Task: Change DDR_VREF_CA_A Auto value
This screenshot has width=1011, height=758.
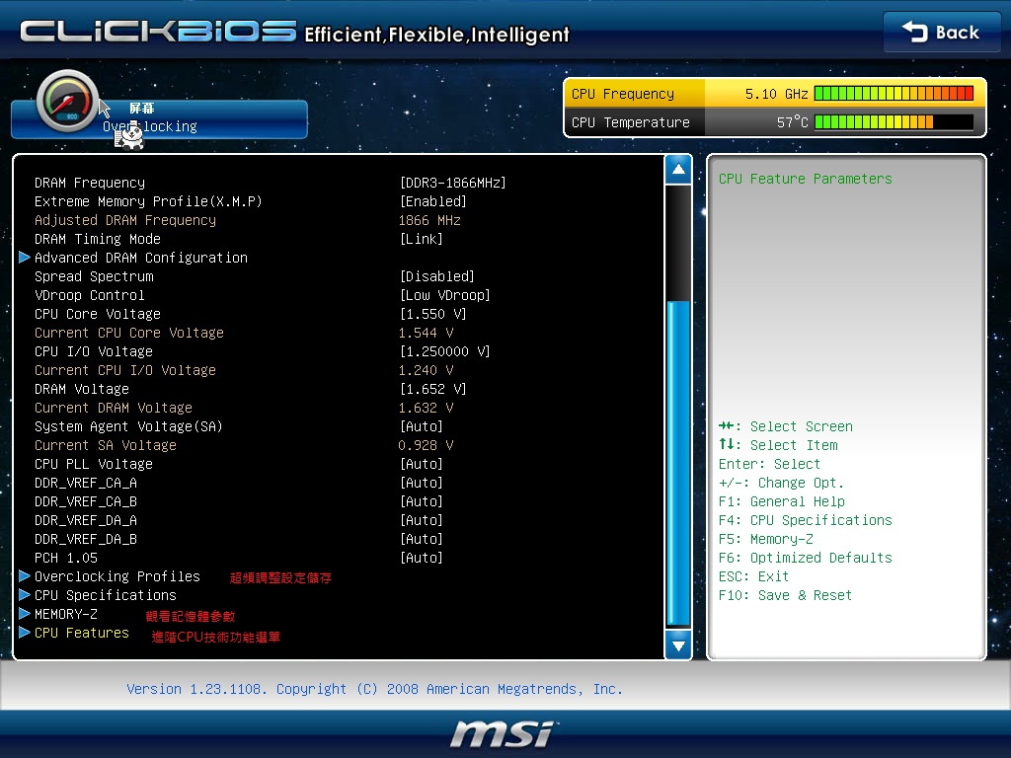Action: point(421,483)
